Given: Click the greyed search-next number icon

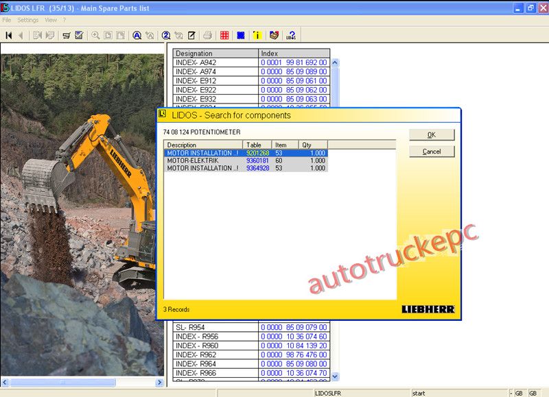Looking at the screenshot, I should tap(178, 36).
